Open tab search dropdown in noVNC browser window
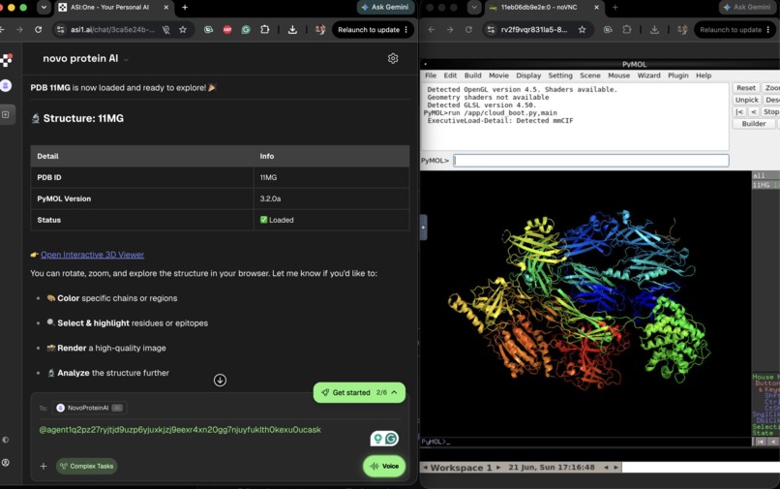 [474, 8]
